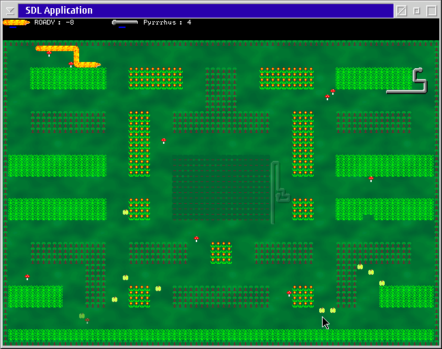Click the dark faded apple at the bottom left
This screenshot has width=442, height=349.
(x=82, y=316)
